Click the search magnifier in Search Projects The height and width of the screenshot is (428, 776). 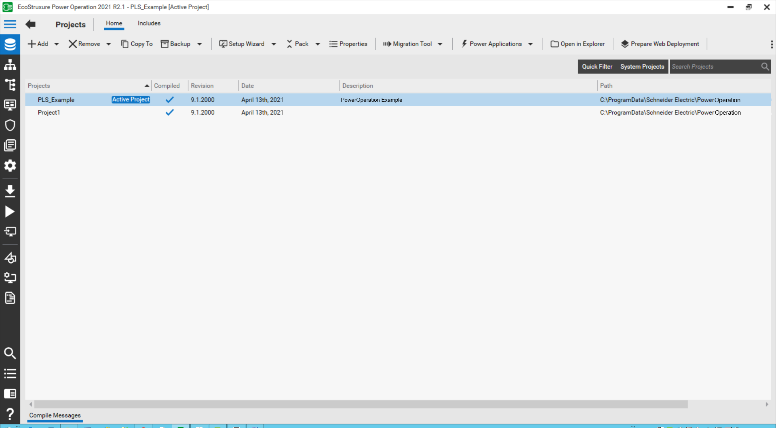coord(765,67)
